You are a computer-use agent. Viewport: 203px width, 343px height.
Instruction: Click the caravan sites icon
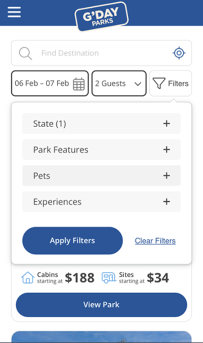[x=109, y=278]
